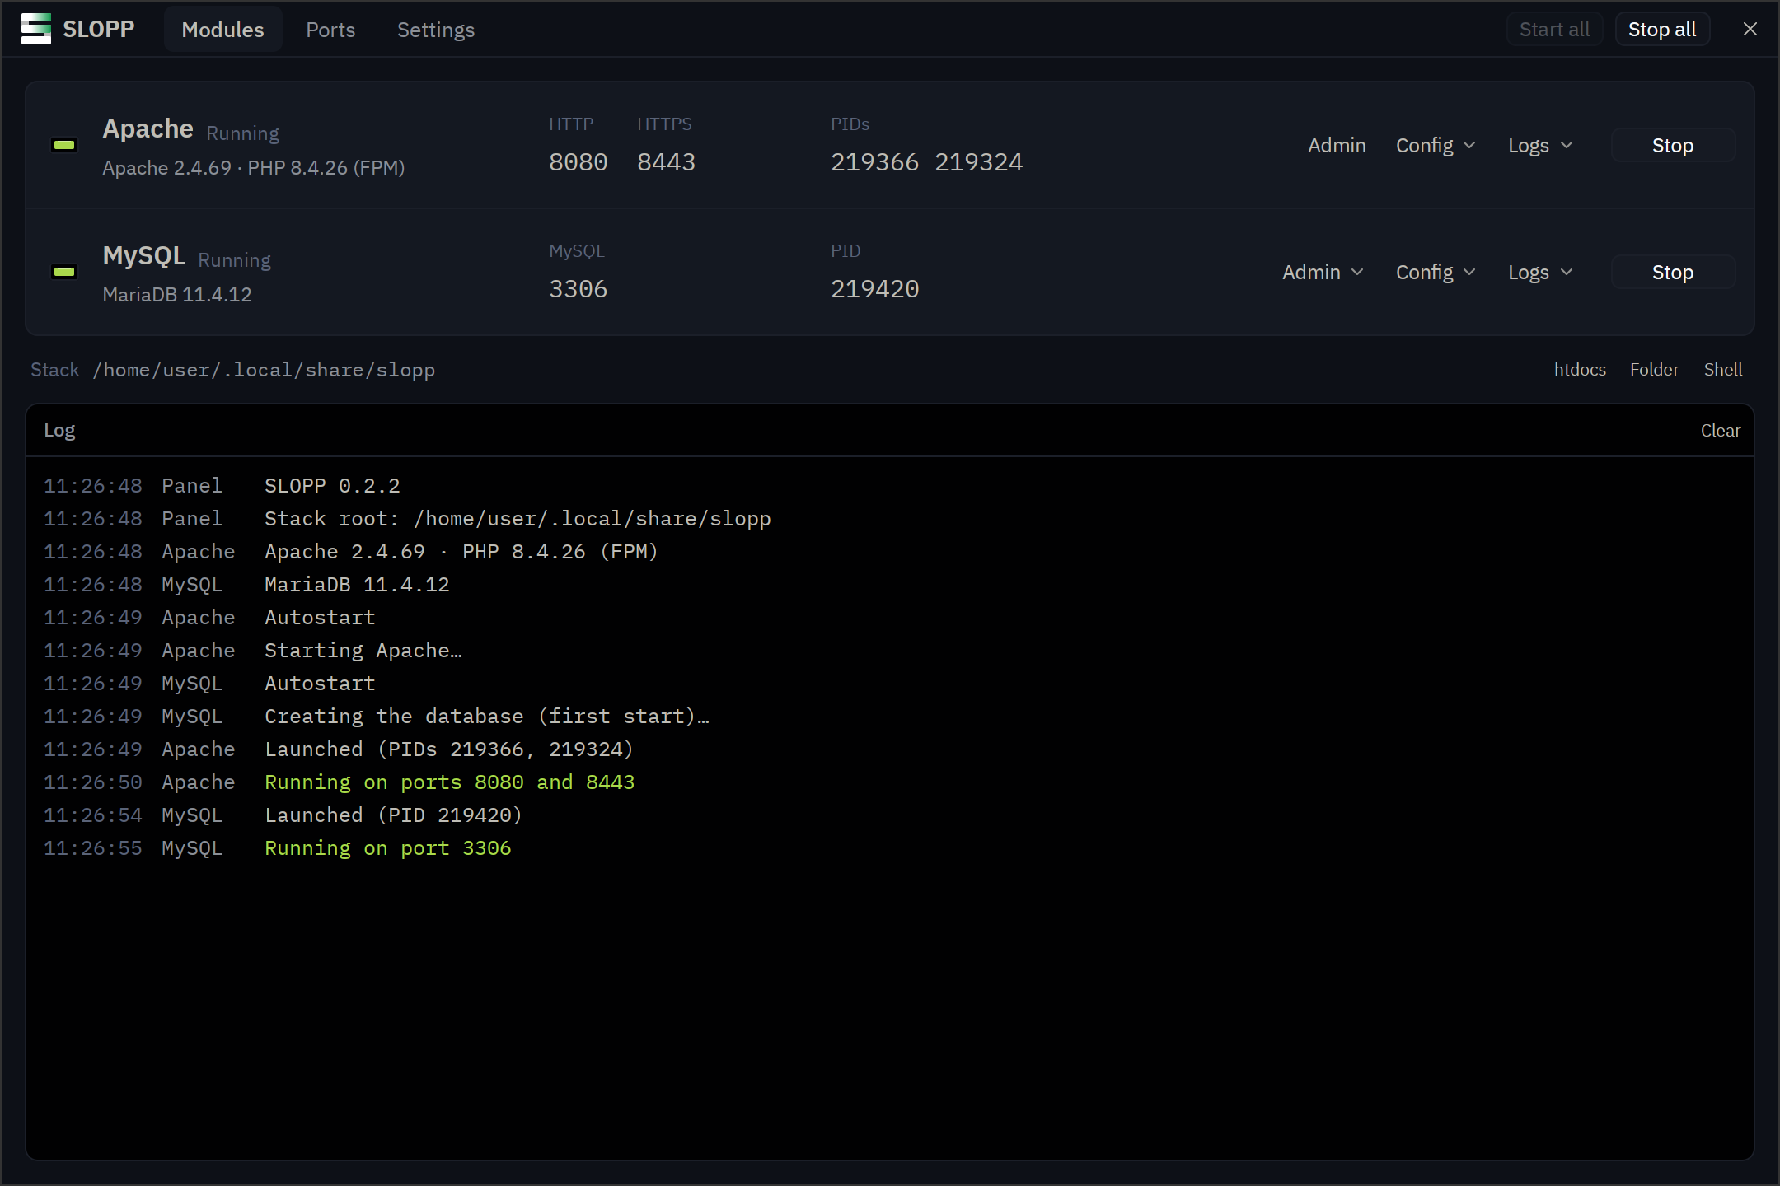
Task: Click the MySQL module name heading
Action: tap(144, 256)
